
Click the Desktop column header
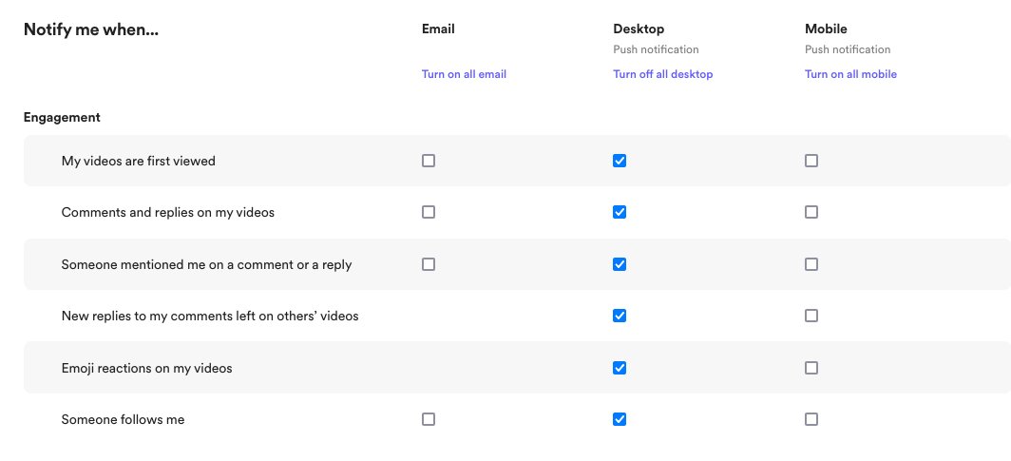coord(639,29)
